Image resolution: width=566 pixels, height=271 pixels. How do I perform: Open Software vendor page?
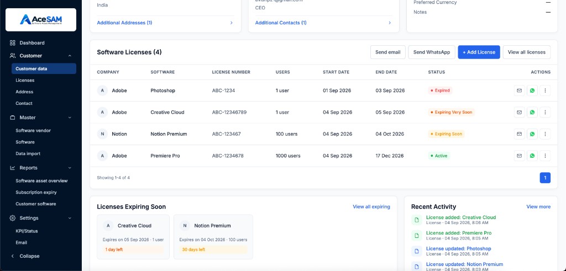point(33,130)
